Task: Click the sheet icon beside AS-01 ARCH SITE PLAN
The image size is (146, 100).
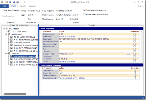Action: tap(11, 37)
